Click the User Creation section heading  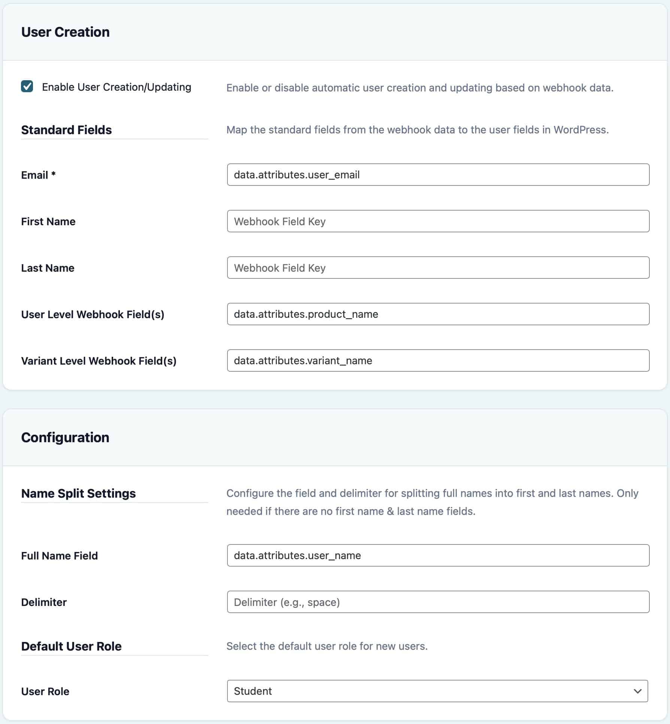(x=65, y=32)
